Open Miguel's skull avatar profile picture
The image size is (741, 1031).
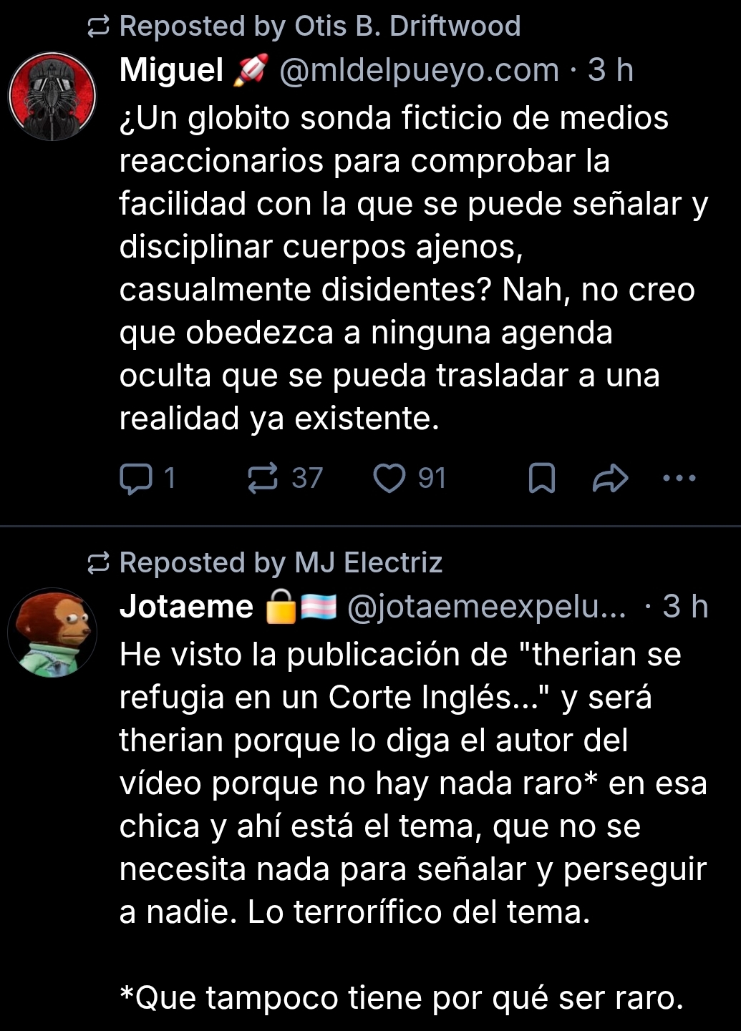coord(52,96)
